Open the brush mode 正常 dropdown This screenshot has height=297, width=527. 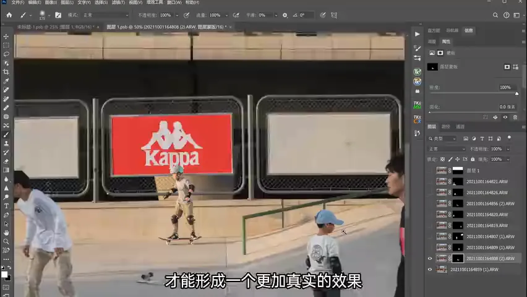106,15
